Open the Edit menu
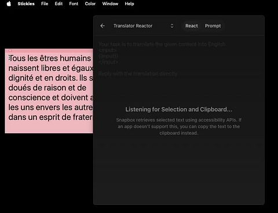The width and height of the screenshot is (278, 213). pos(58,4)
